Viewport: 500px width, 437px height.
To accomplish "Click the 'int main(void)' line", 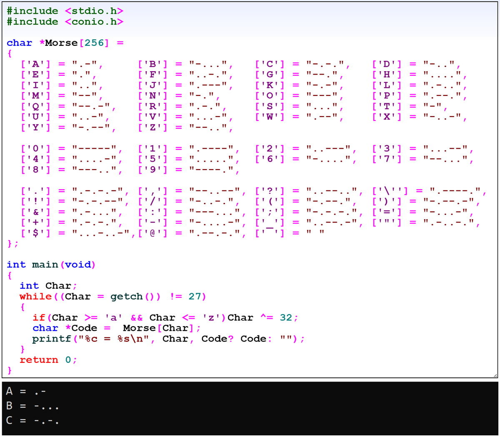I will coord(51,265).
